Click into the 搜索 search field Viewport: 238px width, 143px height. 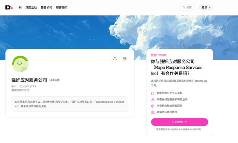187,7
